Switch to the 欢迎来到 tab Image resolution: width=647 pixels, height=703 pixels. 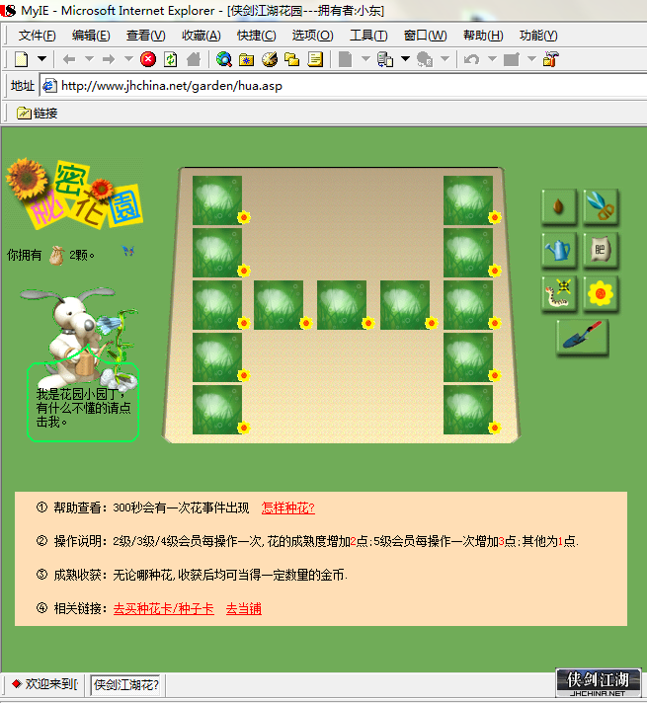pyautogui.click(x=44, y=683)
